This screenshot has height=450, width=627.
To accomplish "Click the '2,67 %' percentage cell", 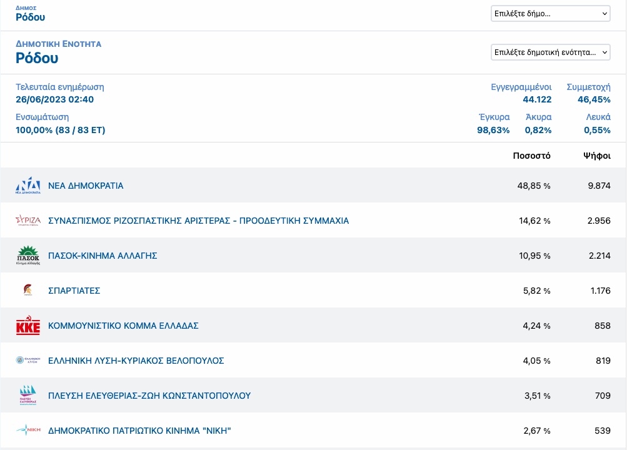I will pos(537,431).
